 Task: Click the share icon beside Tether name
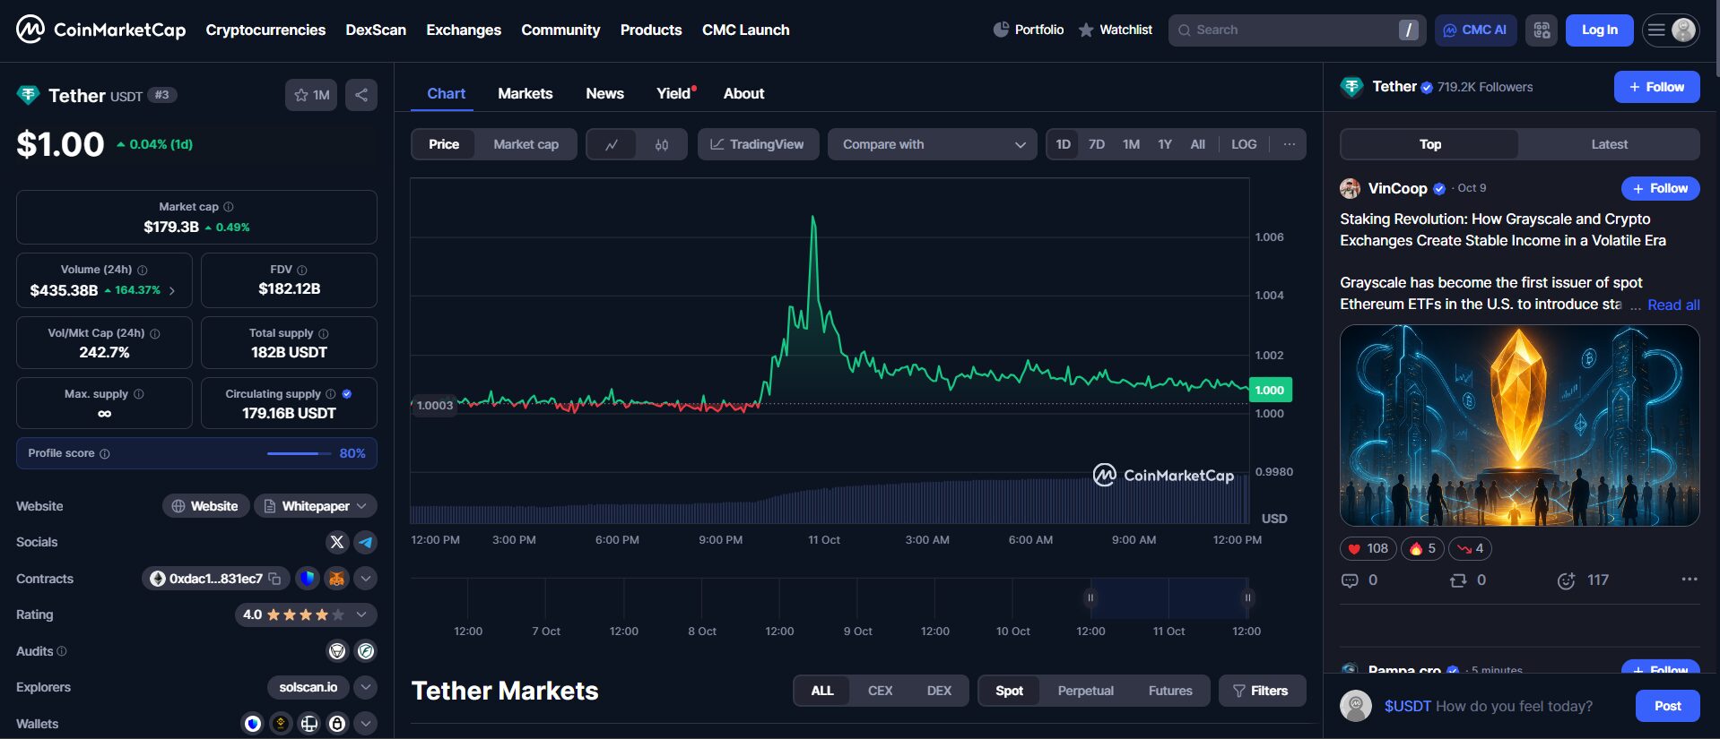tap(361, 95)
